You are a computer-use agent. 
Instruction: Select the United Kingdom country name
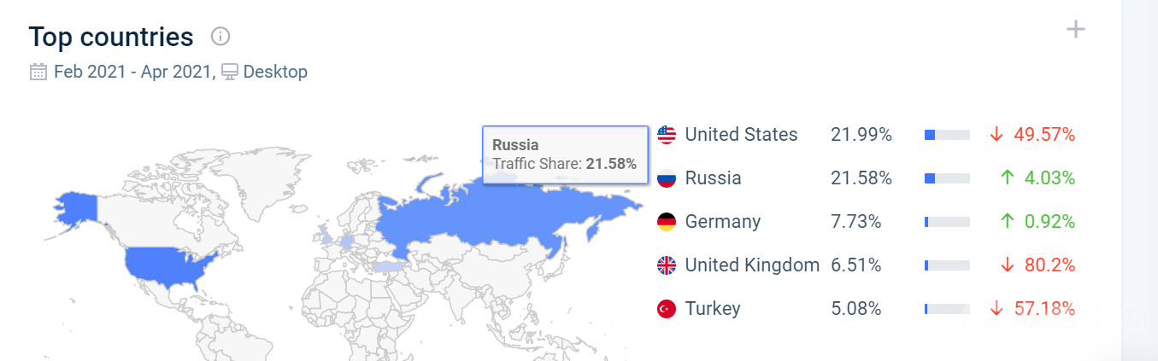pyautogui.click(x=752, y=265)
